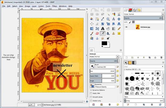Expand the Dynamics Options section
Screen dimensions: 166x108
[x=91, y=90]
